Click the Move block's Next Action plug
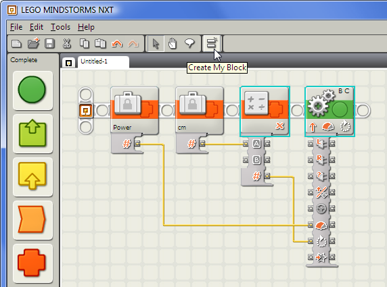387x287 pixels. point(311,257)
